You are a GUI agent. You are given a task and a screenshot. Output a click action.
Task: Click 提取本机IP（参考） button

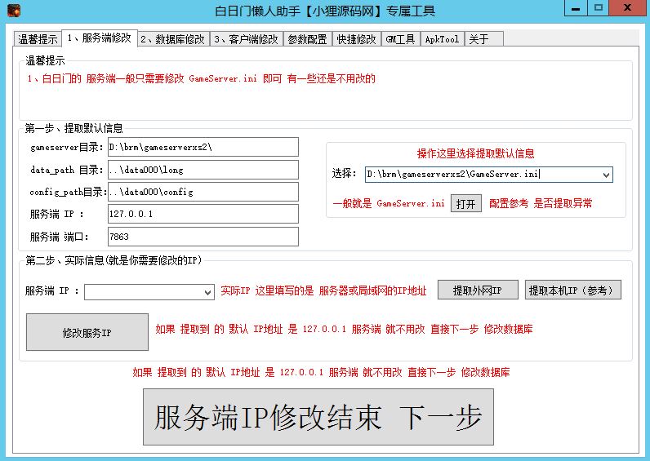coord(573,290)
